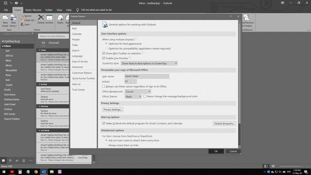Toggle Enable Live Preview checkbox
Screen dimensions: 311x175
104,58
